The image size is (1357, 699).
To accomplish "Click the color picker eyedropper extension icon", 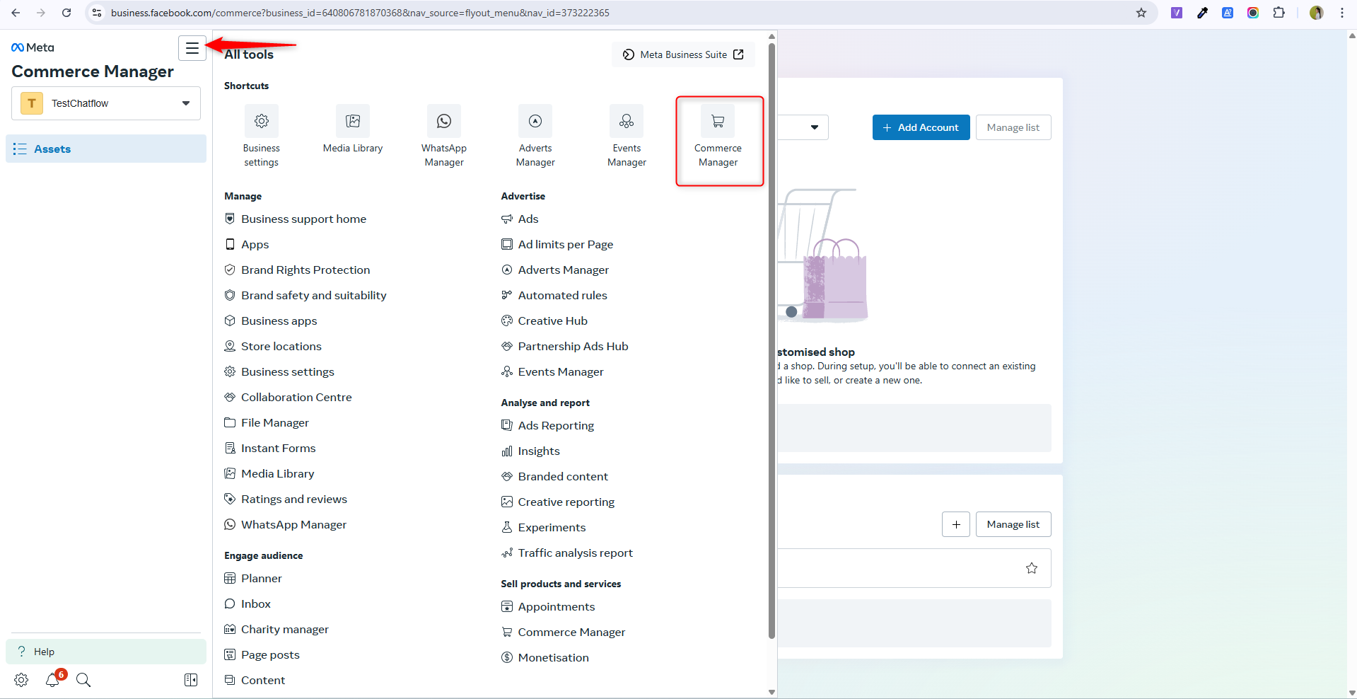I will [1202, 13].
